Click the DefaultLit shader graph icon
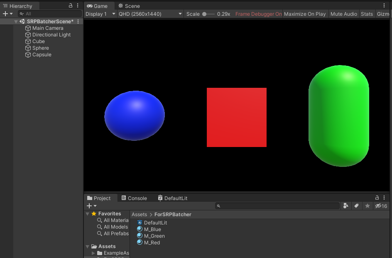 point(140,223)
